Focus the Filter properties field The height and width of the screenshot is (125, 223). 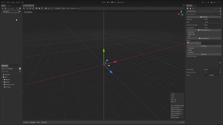[x=203, y=14]
